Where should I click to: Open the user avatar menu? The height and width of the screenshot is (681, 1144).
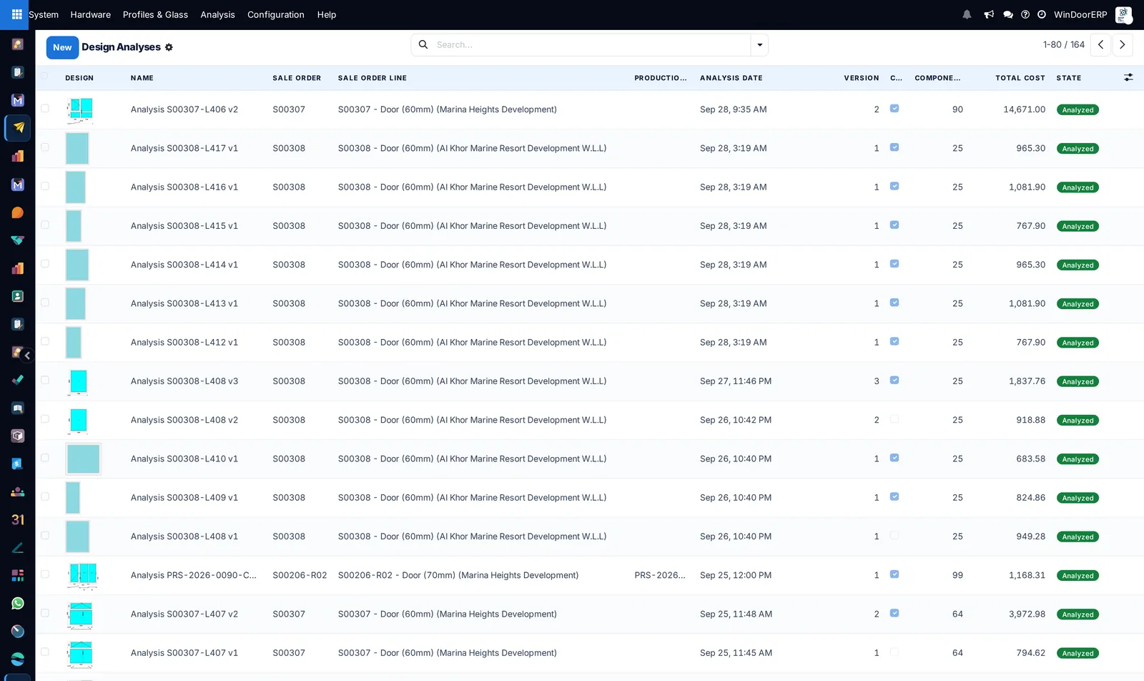point(1123,14)
